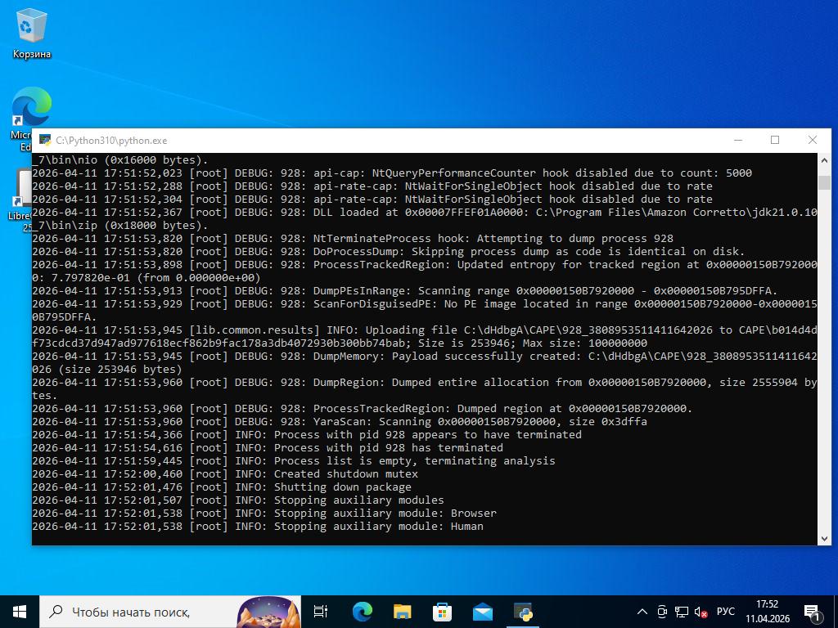Click the taskbar search input box
Screen dimensions: 838x628
(x=139, y=612)
